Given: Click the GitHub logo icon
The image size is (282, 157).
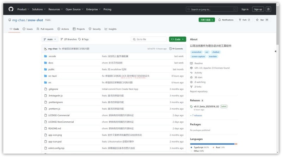Looking at the screenshot, I should click(11, 9).
